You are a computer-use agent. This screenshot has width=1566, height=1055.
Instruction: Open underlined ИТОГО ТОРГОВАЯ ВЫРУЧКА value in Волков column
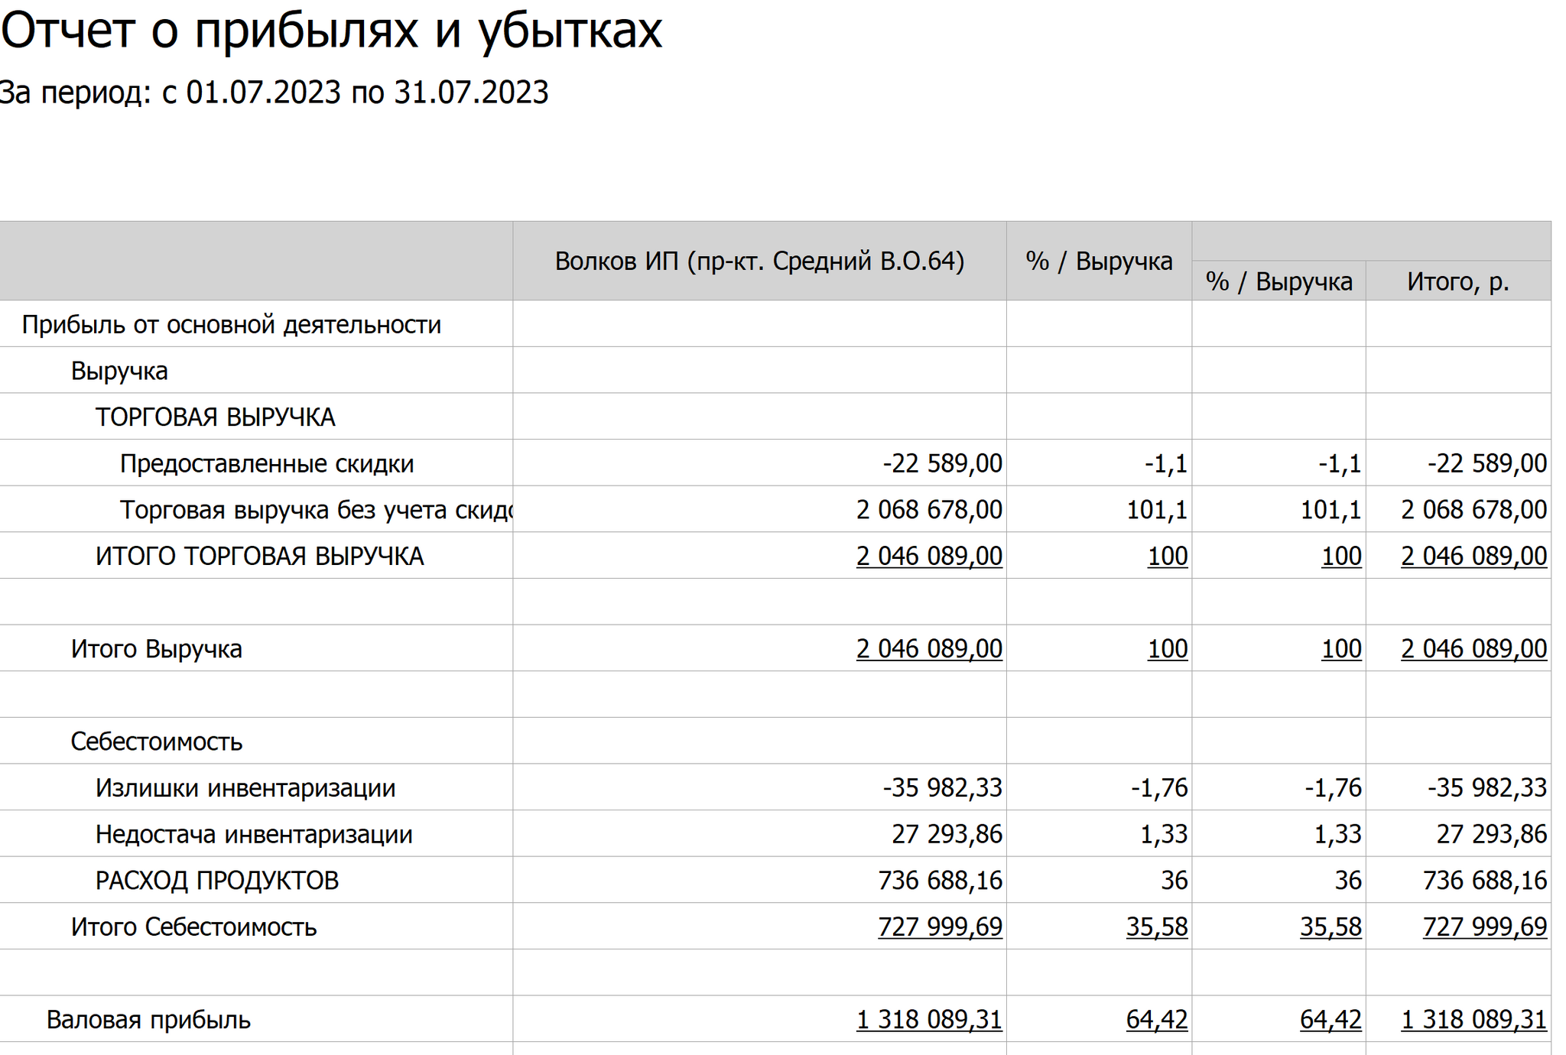click(928, 557)
